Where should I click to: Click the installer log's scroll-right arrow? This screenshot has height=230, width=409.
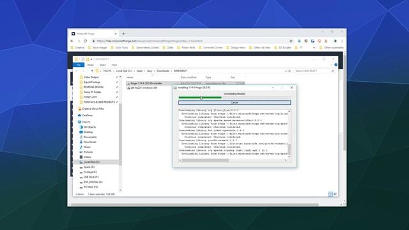coord(286,160)
